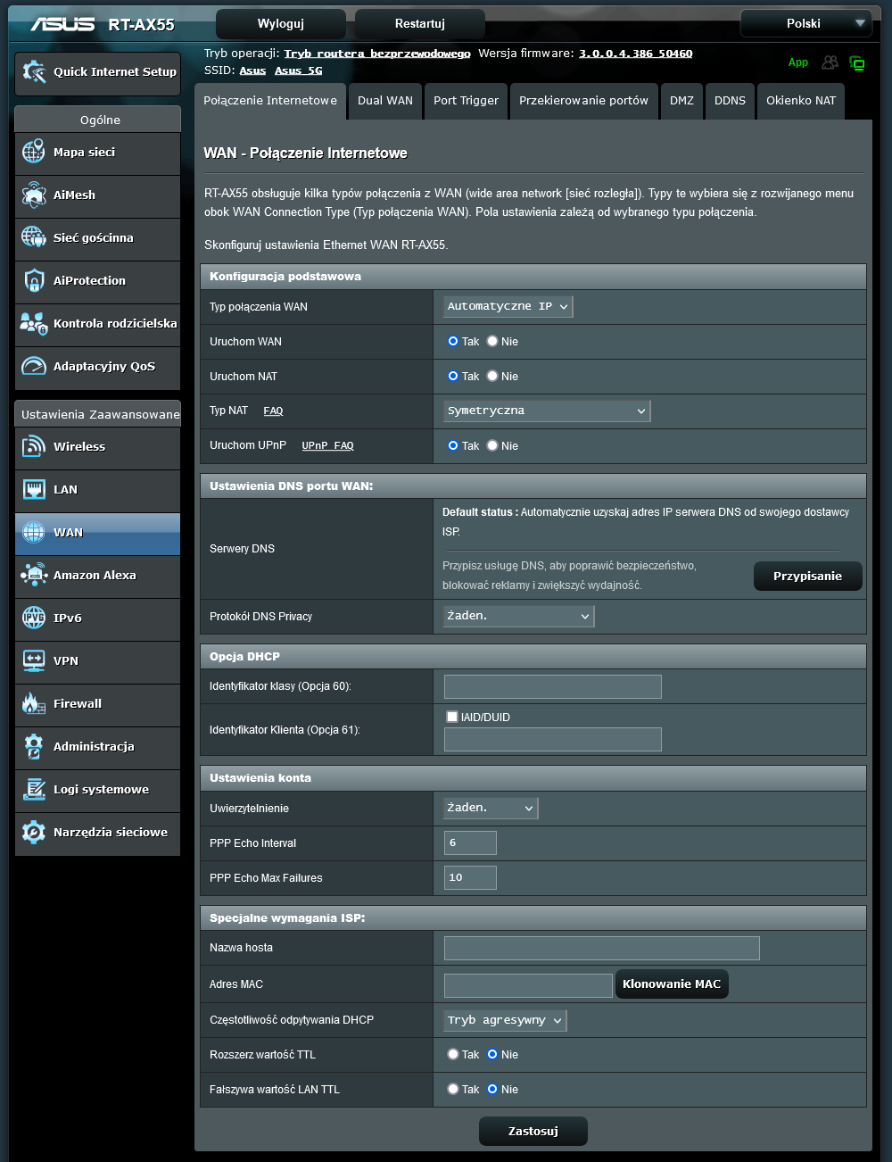Screen dimensions: 892x1162
Task: Expand the Typ NAT dropdown
Action: pyautogui.click(x=547, y=411)
